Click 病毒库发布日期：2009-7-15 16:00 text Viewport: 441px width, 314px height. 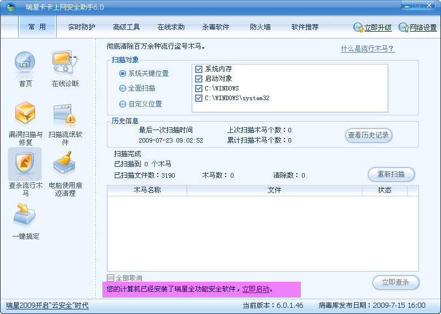click(372, 306)
